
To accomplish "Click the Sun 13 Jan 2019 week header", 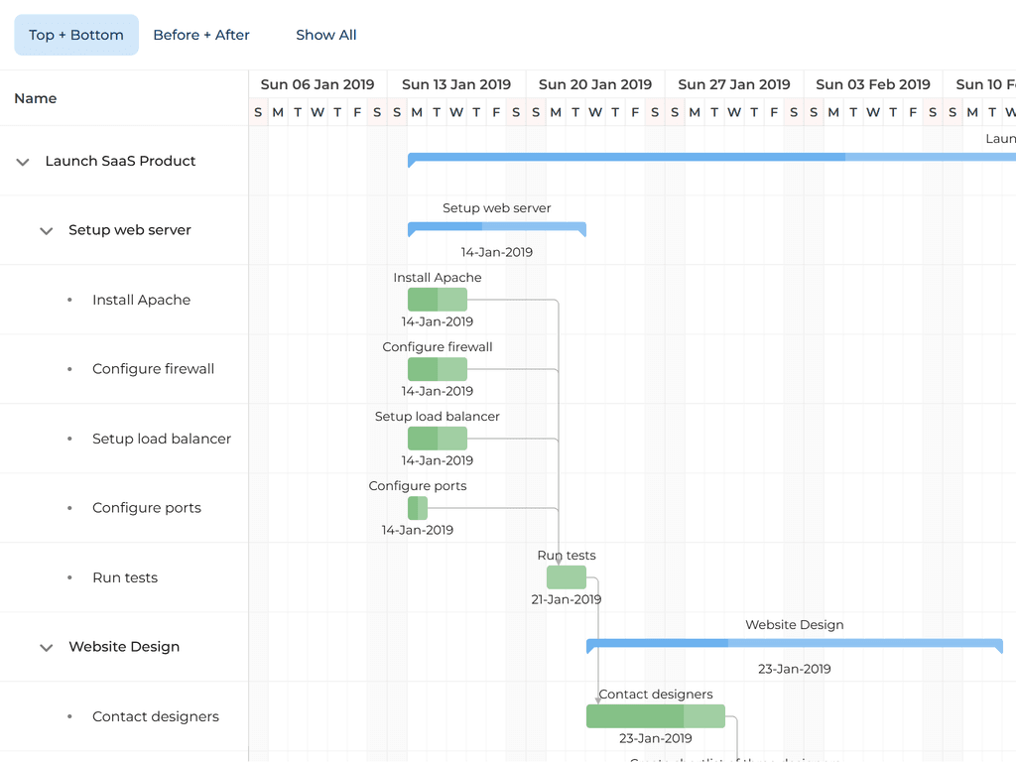I will click(456, 84).
